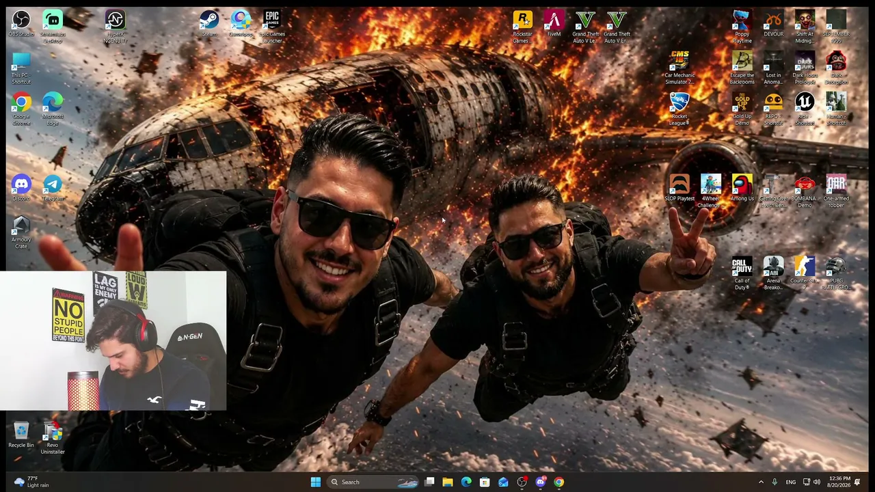Select the SLOP Playtest game icon
875x492 pixels.
coord(679,188)
